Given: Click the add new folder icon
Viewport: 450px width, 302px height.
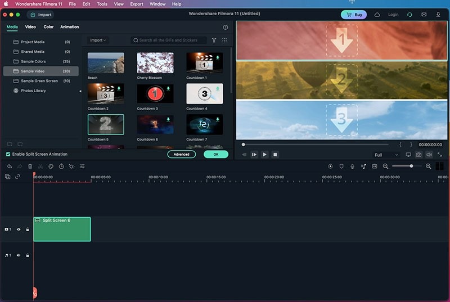Looking at the screenshot, I should [x=10, y=144].
